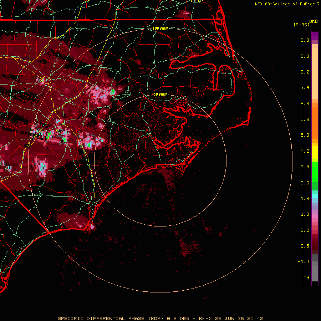Click the 8.2 scale label
This screenshot has width=321, height=321.
coord(305,72)
